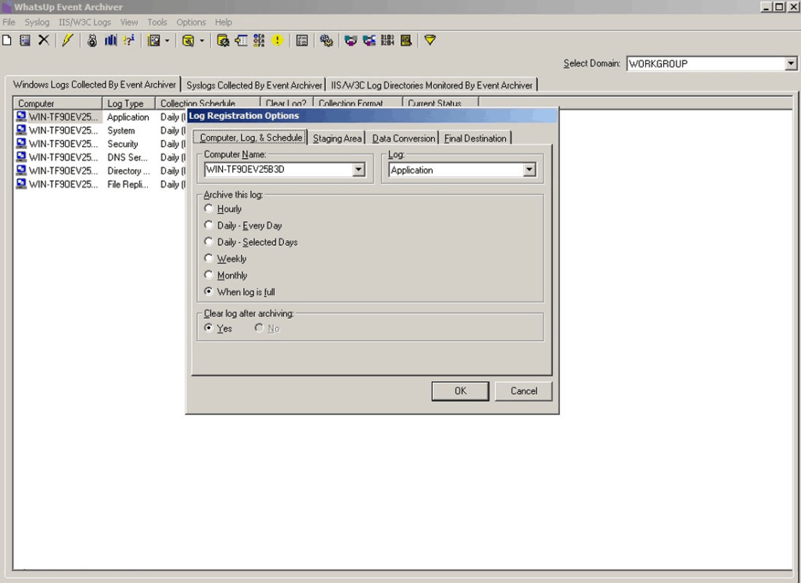The height and width of the screenshot is (583, 801).
Task: Click the gears toolbar icon
Action: (326, 41)
